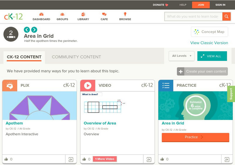Image resolution: width=235 pixels, height=165 pixels.
Task: Open the Groups icon
Action: 62,14
